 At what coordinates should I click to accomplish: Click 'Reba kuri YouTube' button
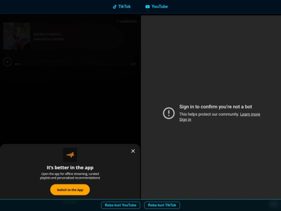tap(120, 205)
